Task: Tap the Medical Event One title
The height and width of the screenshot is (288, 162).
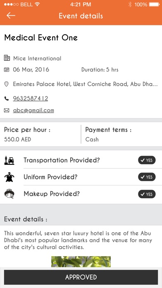Action: point(41,38)
